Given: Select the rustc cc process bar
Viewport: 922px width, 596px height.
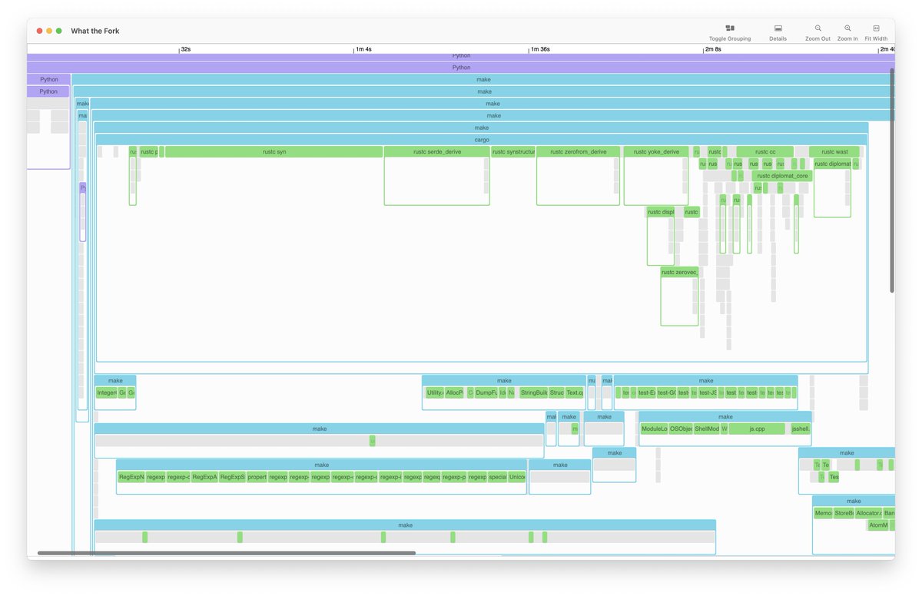Looking at the screenshot, I should (x=765, y=152).
